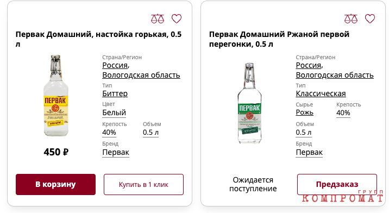Image resolution: width=389 pixels, height=213 pixels.
Task: Click the Предзаказ button
Action: click(337, 184)
